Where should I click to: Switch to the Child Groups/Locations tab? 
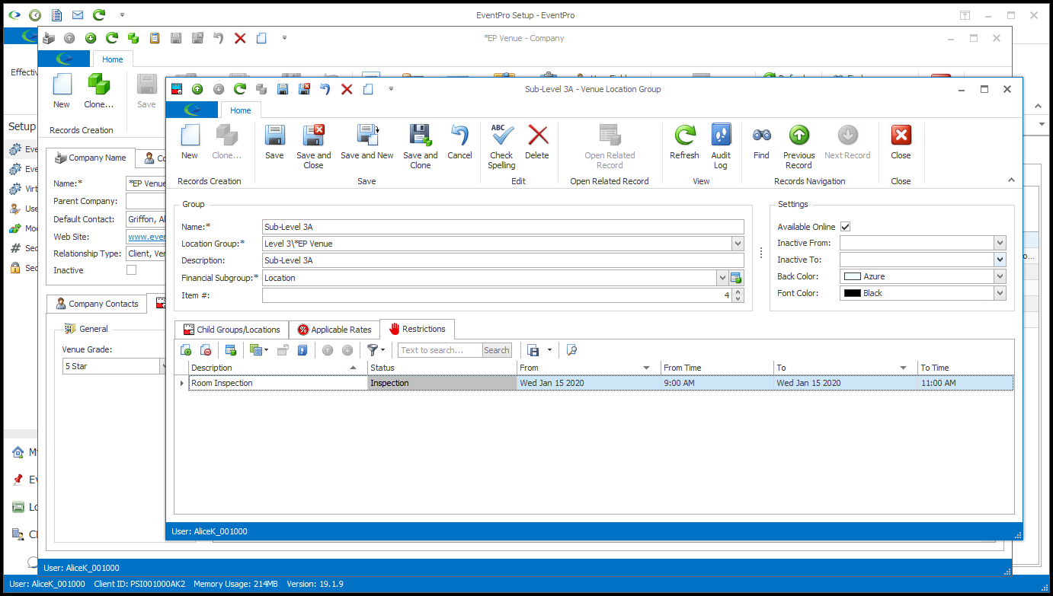(x=232, y=330)
